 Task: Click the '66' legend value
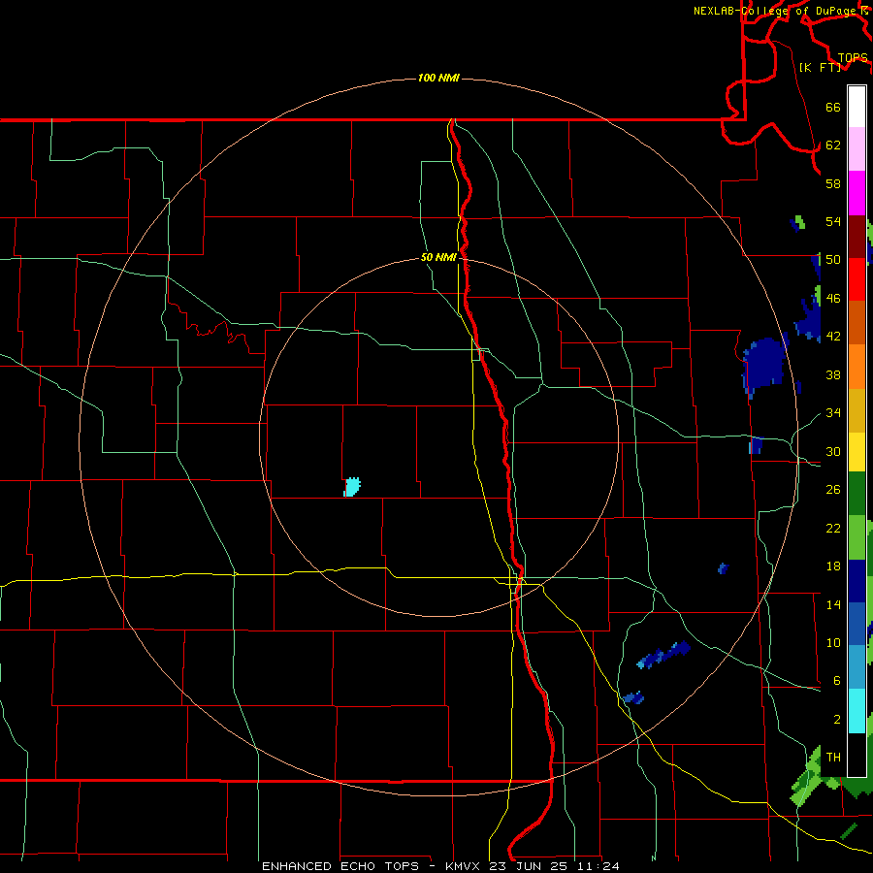[x=833, y=107]
